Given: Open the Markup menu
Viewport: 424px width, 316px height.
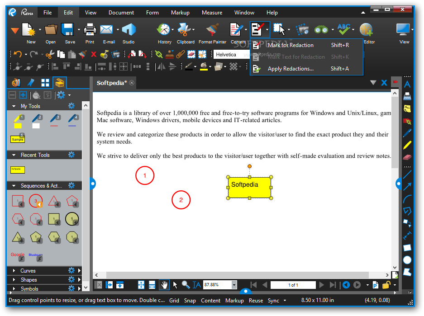Looking at the screenshot, I should [180, 12].
